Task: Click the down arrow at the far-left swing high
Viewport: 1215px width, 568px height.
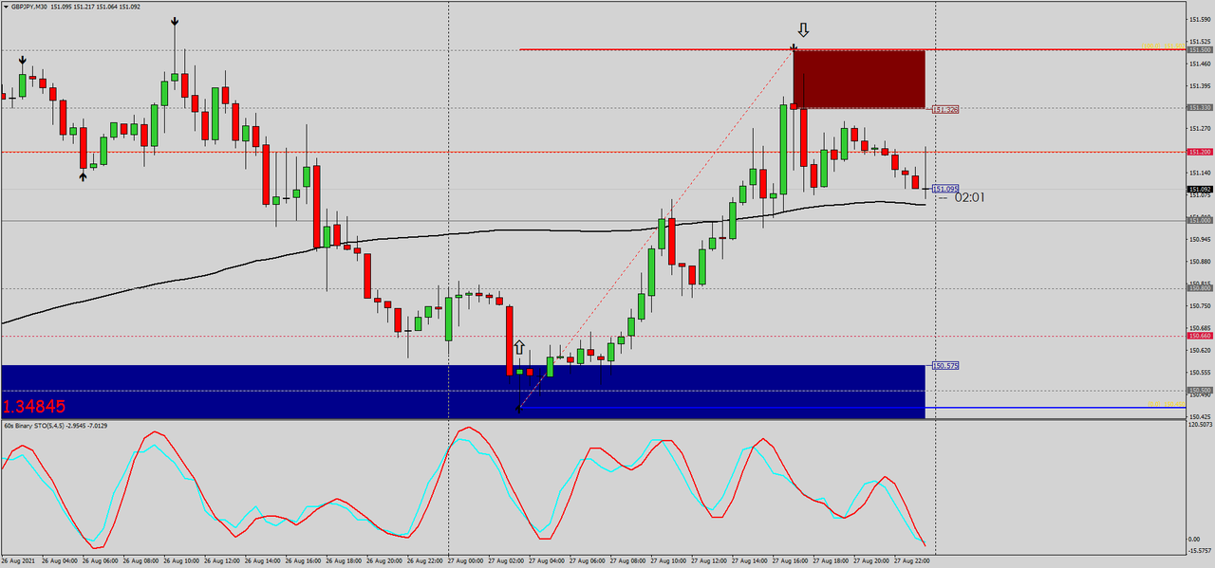Action: pos(23,61)
